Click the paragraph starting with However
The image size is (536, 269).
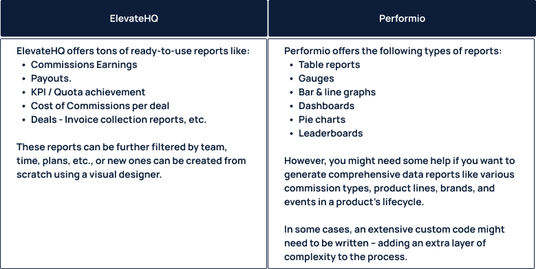[x=399, y=181]
